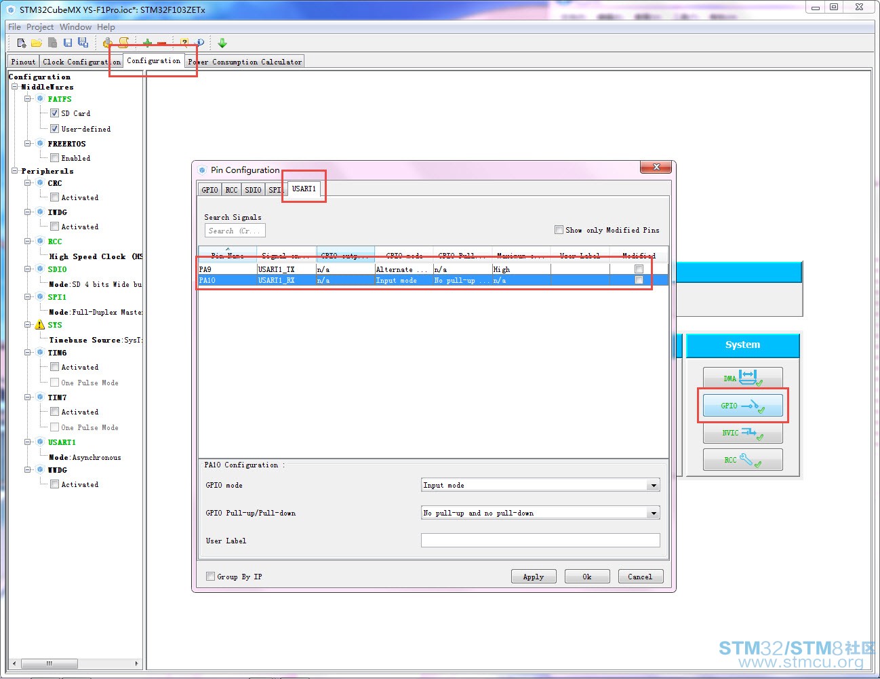Viewport: 880px width, 679px height.
Task: Click the FATFS cube icon in tree
Action: 40,99
